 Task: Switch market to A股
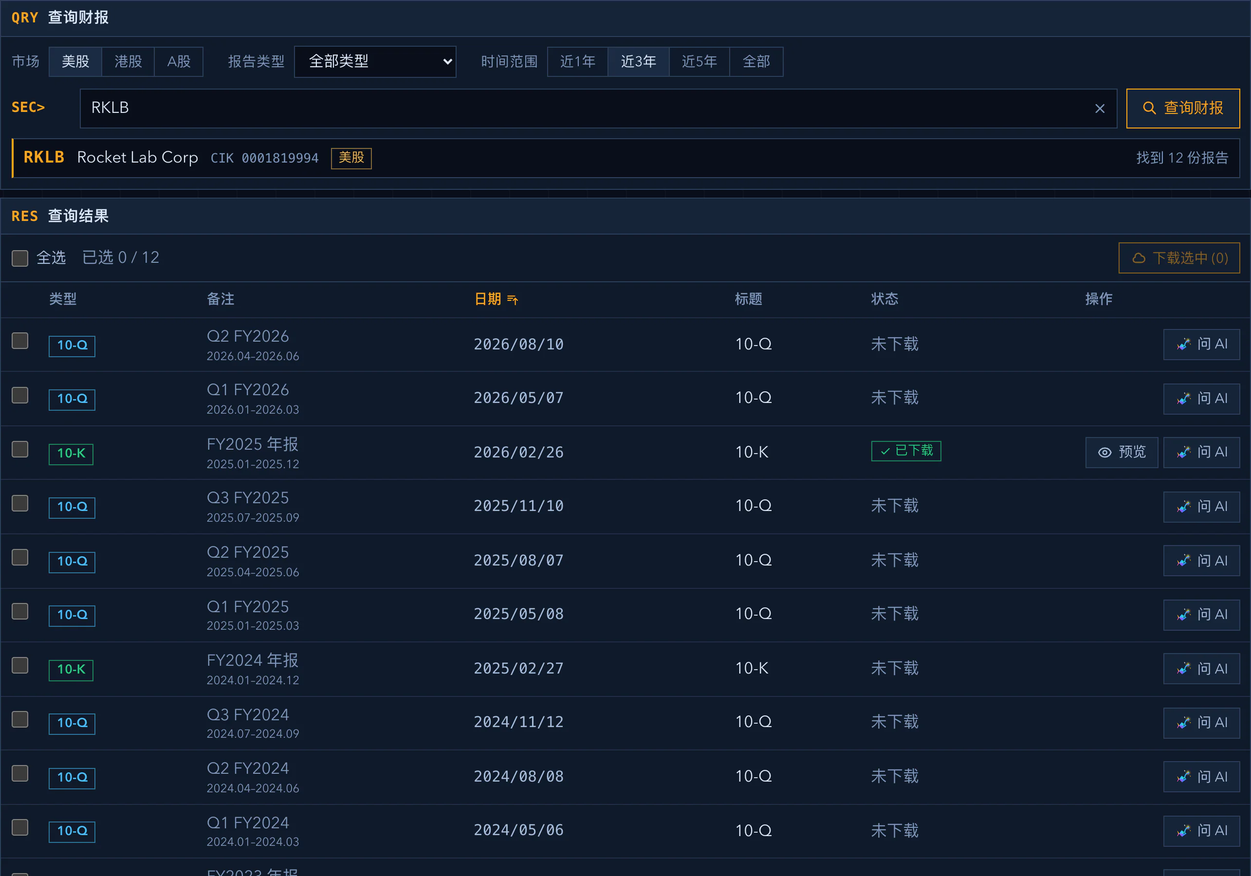179,61
